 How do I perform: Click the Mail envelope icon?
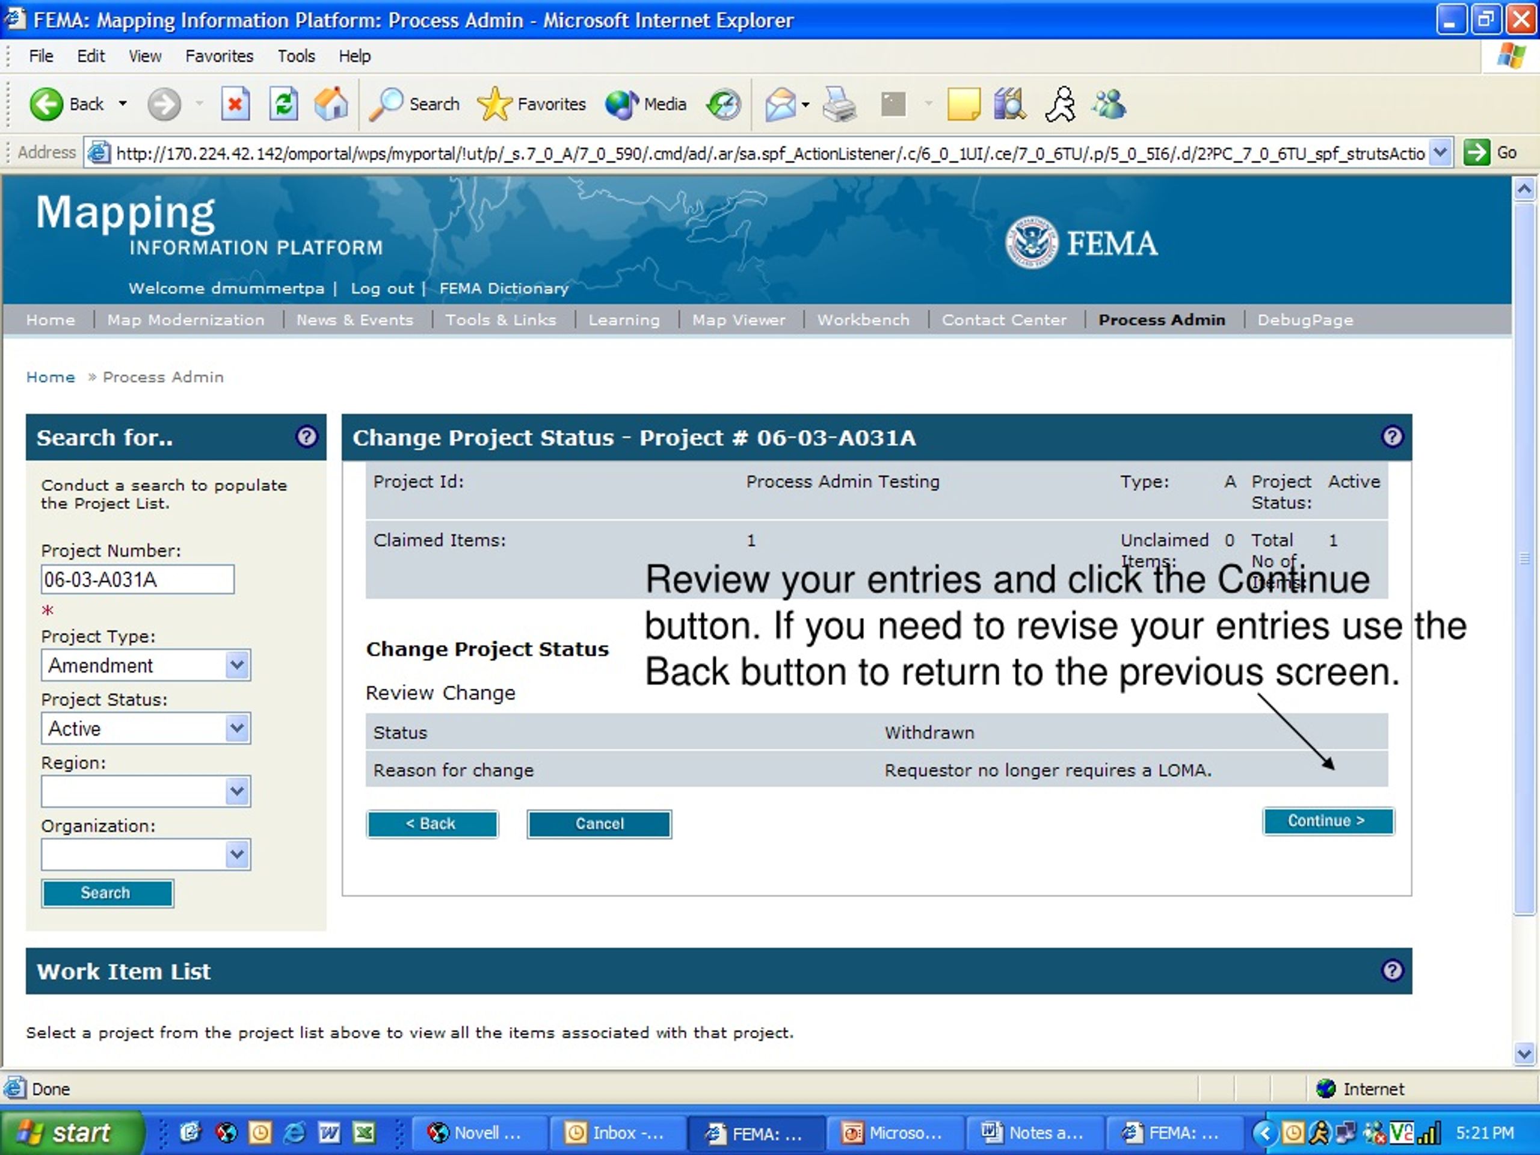tap(780, 105)
